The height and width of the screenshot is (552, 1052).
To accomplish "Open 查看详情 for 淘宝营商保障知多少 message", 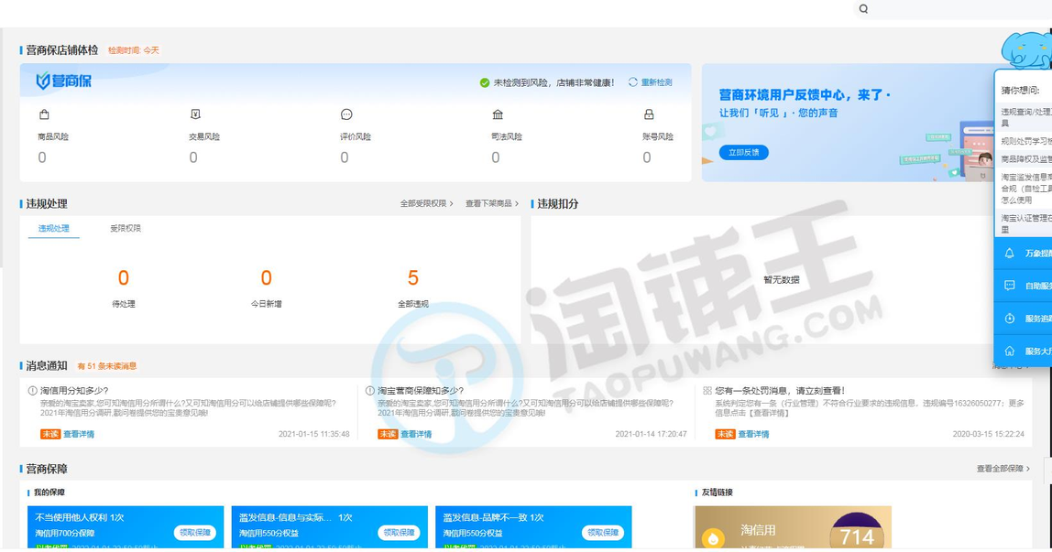I will tap(416, 434).
